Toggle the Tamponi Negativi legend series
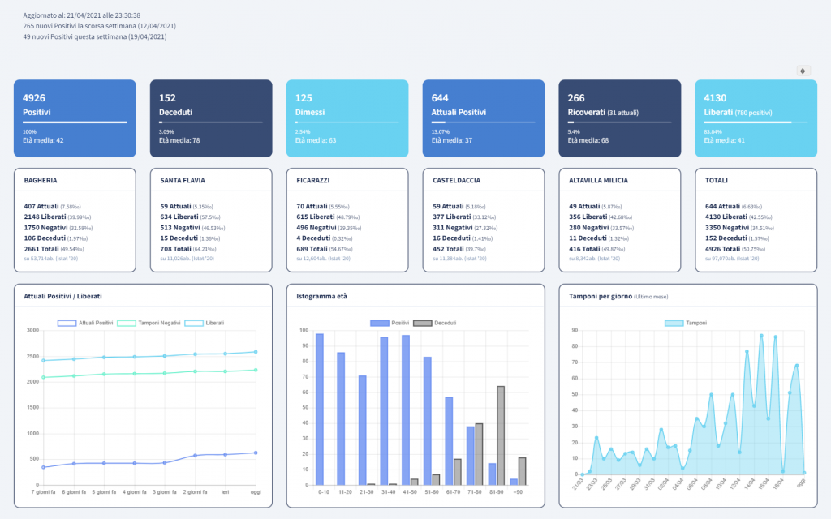 coord(149,323)
